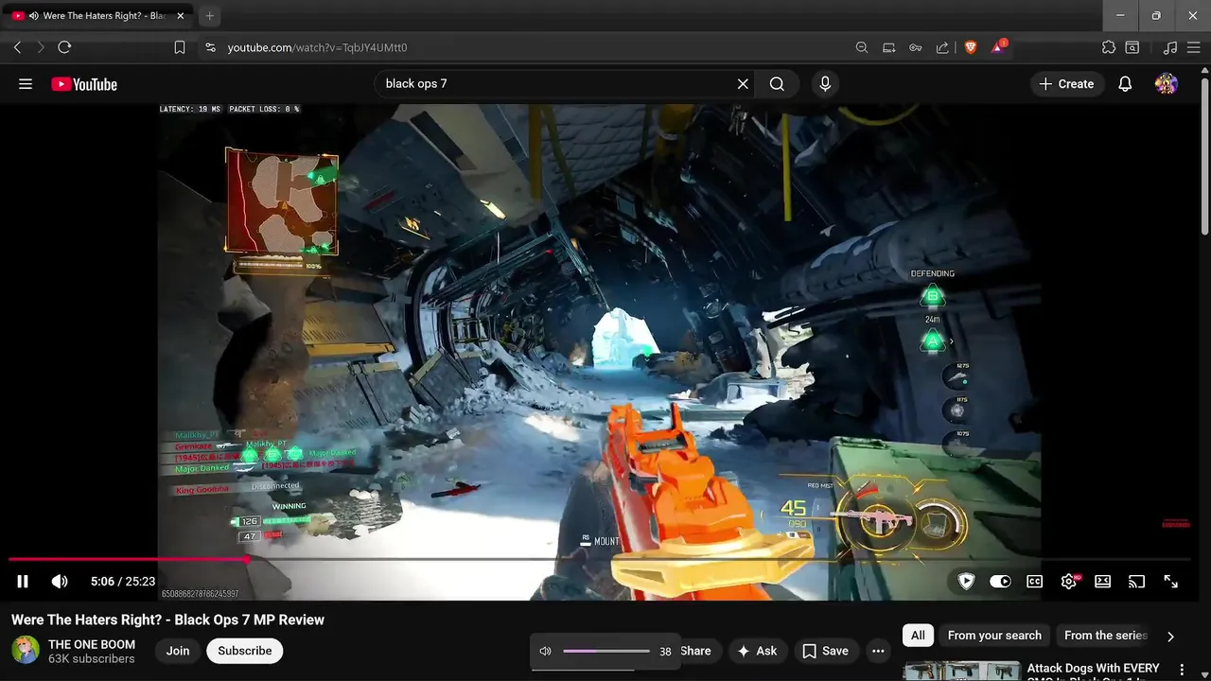Open the password key icon
The width and height of the screenshot is (1211, 681).
(916, 47)
